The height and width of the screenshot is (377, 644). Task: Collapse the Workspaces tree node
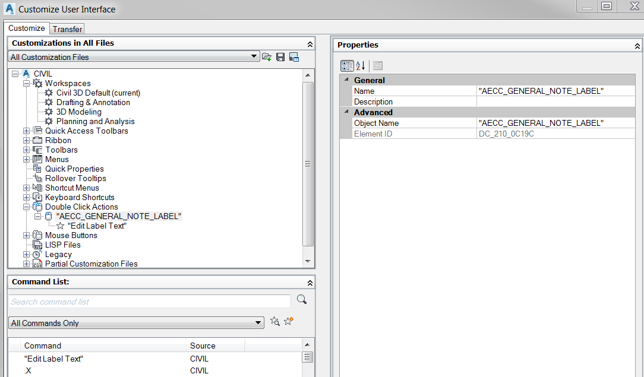26,83
